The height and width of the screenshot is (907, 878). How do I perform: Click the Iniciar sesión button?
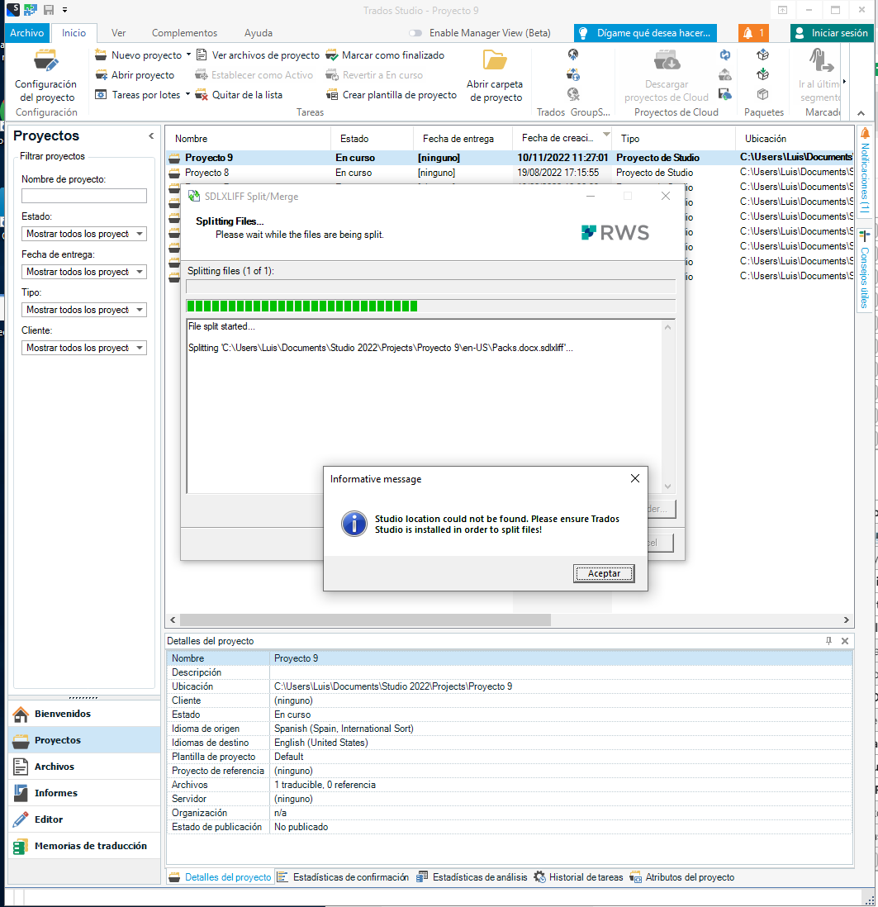coord(832,33)
